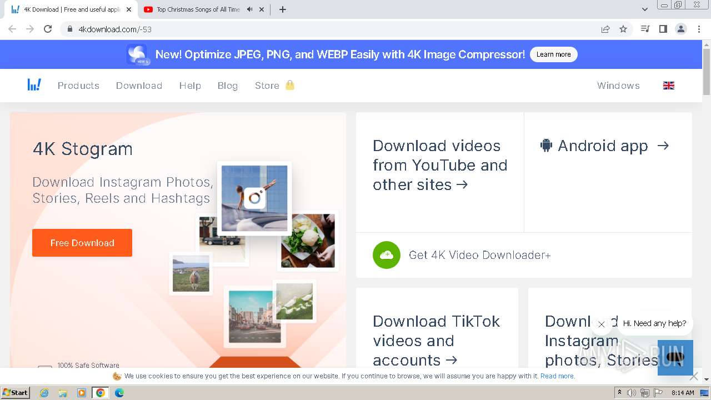Open Download Instagram photos, Stories link
711x400 pixels.
tap(602, 341)
